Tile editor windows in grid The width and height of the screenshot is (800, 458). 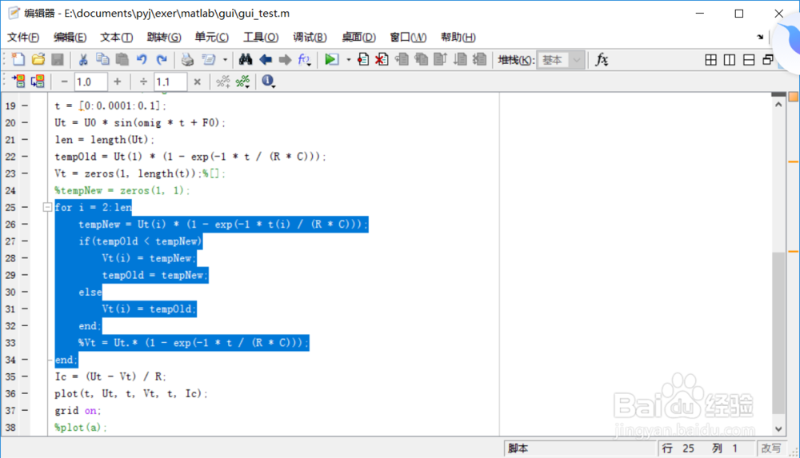710,60
